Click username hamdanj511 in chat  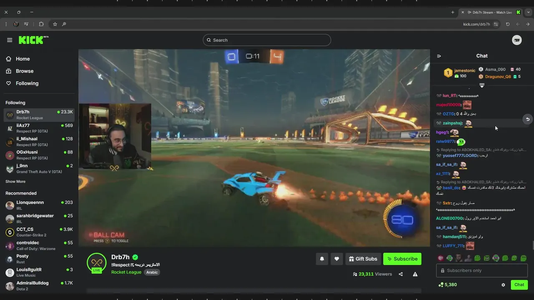pyautogui.click(x=454, y=237)
